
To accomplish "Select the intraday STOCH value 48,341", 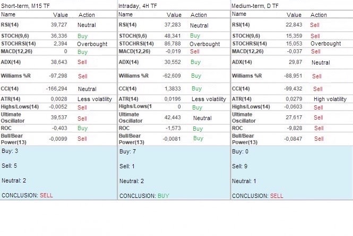I will click(x=173, y=36).
